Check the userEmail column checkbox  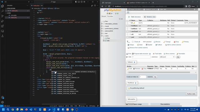tap(127, 31)
